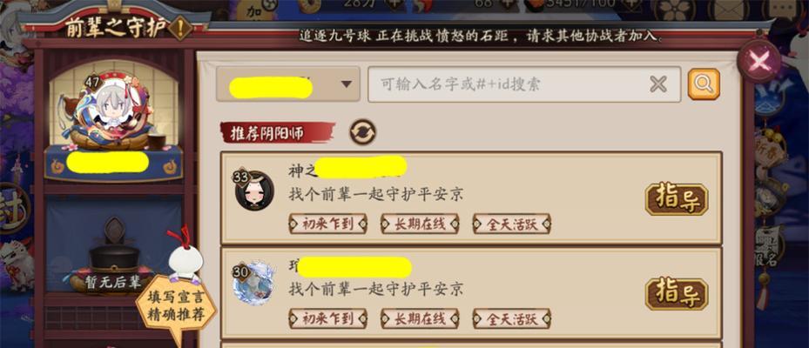809x348 pixels.
Task: Select the level 30 player avatar
Action: pos(253,283)
